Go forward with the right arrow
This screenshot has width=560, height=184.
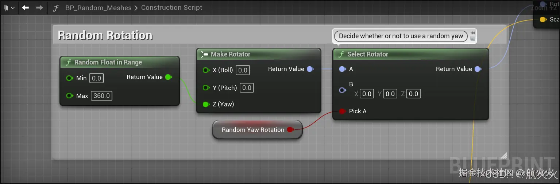39,8
